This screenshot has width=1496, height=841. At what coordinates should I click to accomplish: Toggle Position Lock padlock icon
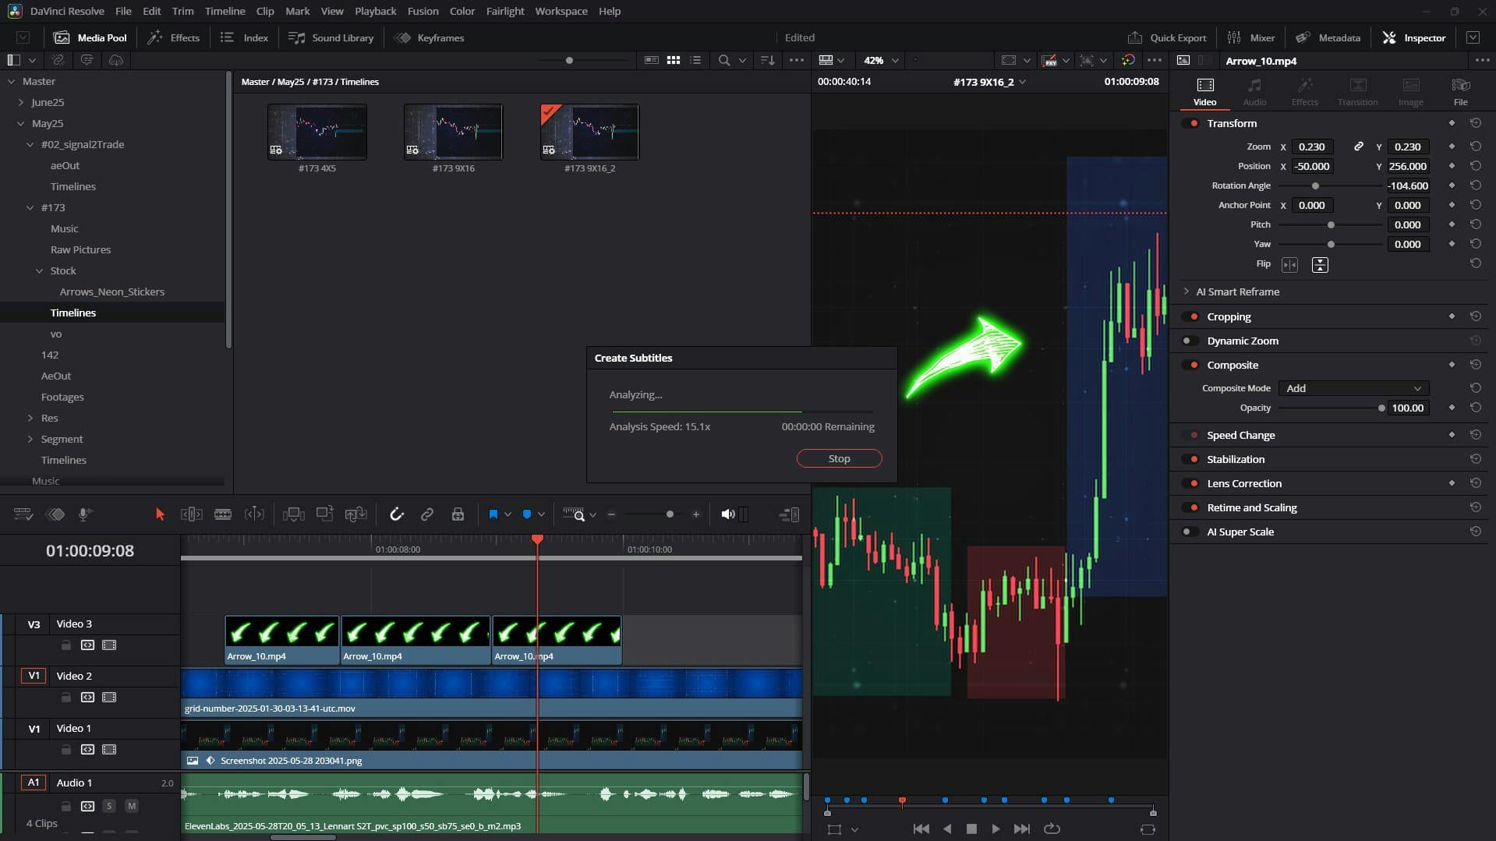coord(458,514)
